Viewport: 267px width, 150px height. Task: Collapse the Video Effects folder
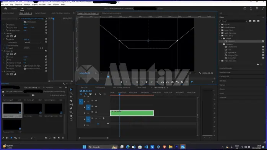(x=220, y=36)
